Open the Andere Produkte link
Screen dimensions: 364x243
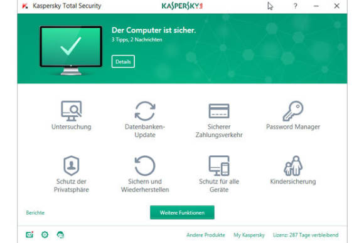point(206,235)
